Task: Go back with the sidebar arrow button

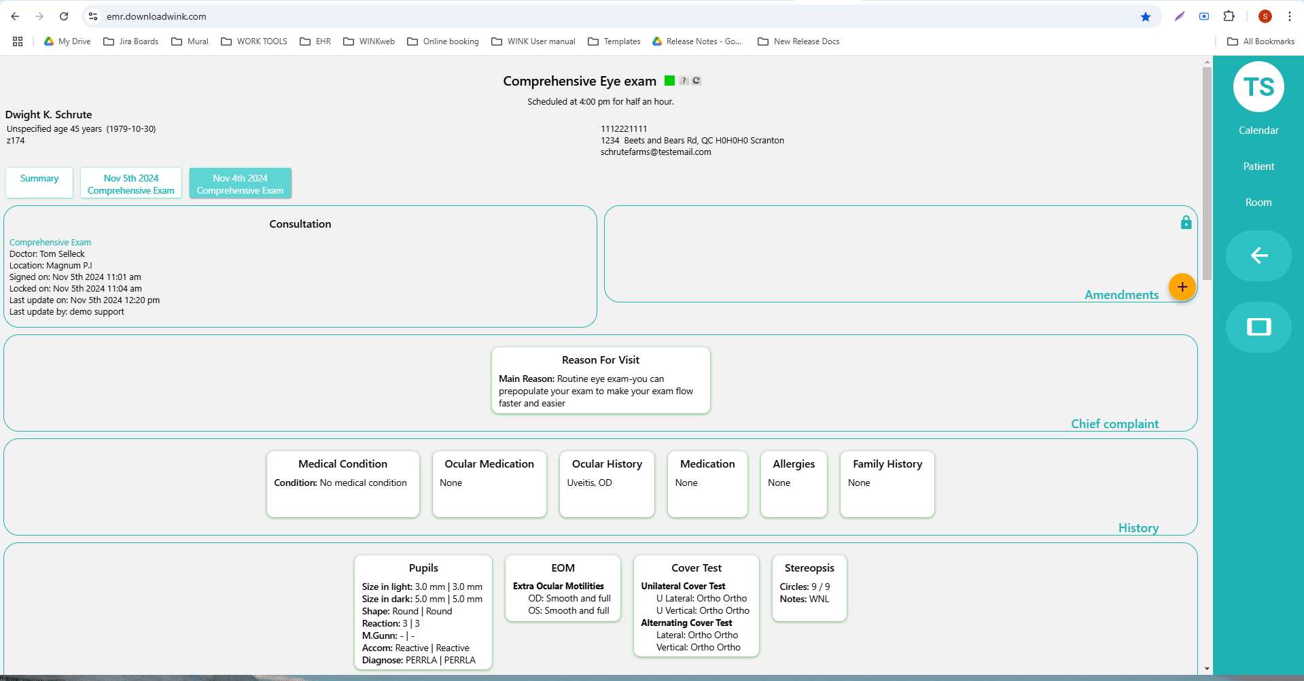Action: (1258, 256)
